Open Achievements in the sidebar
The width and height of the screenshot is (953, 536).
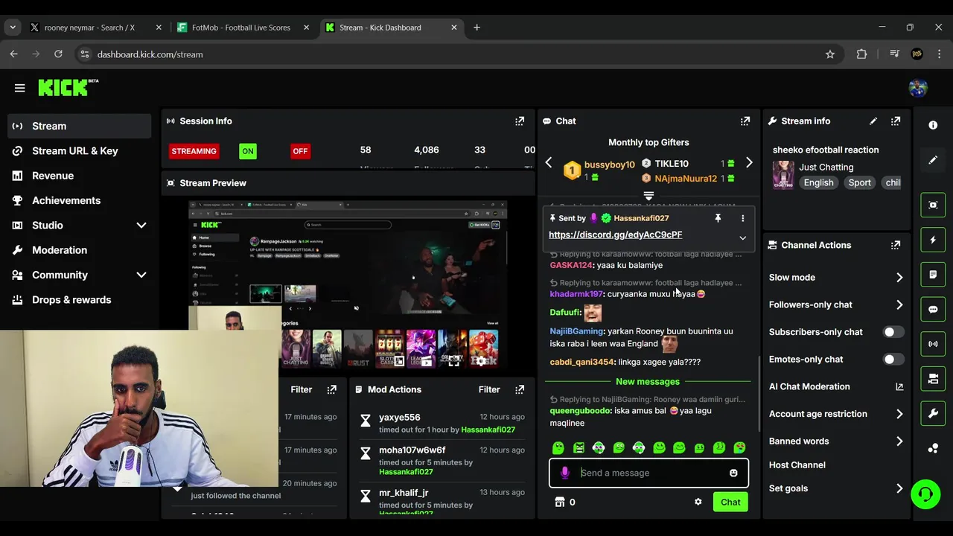pos(80,200)
